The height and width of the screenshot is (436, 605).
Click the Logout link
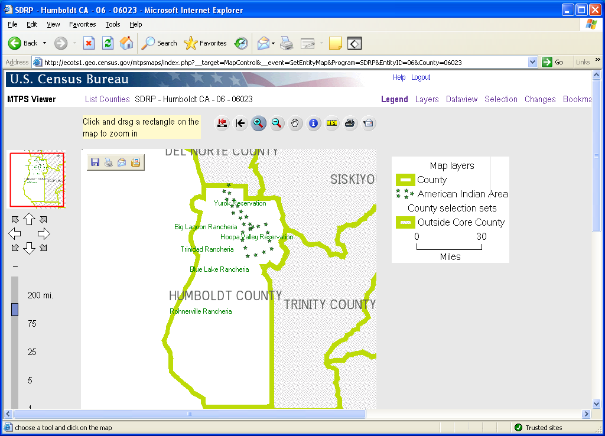[421, 77]
